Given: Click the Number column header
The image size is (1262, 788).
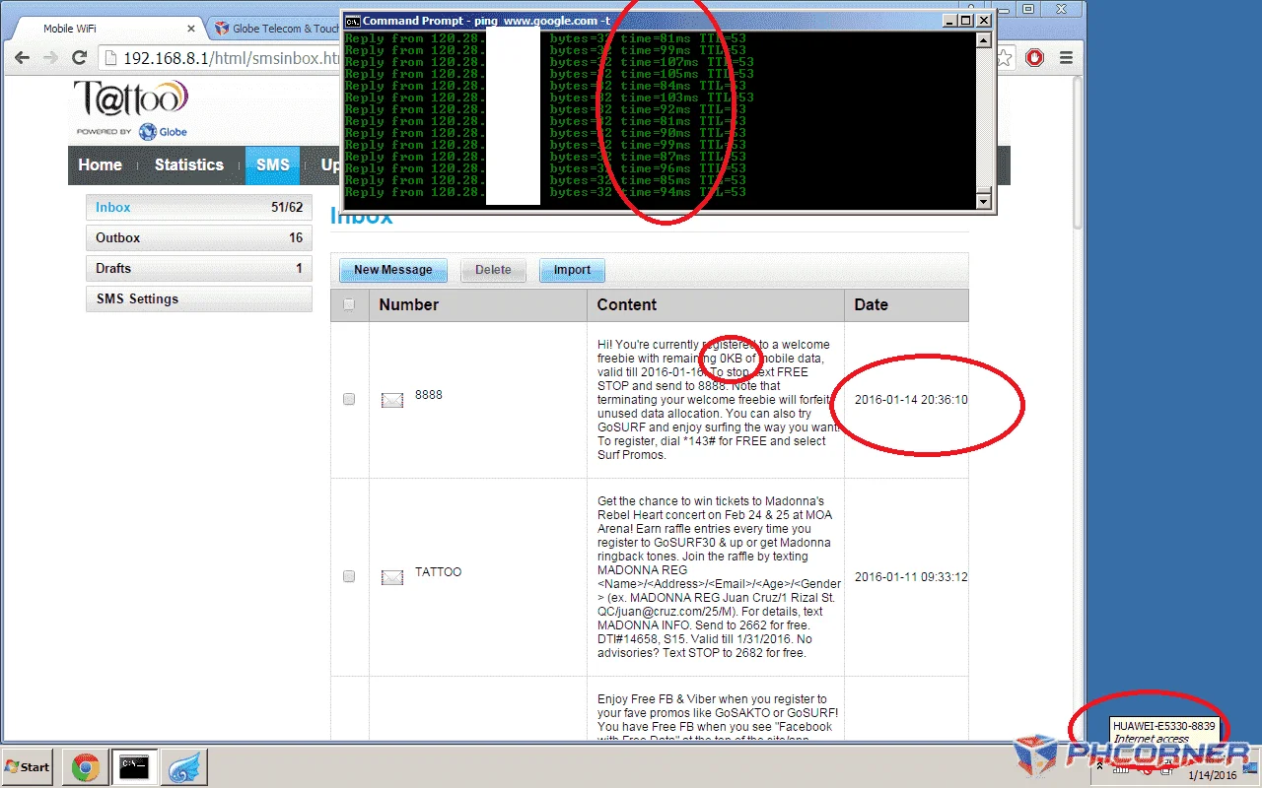Looking at the screenshot, I should pyautogui.click(x=478, y=304).
